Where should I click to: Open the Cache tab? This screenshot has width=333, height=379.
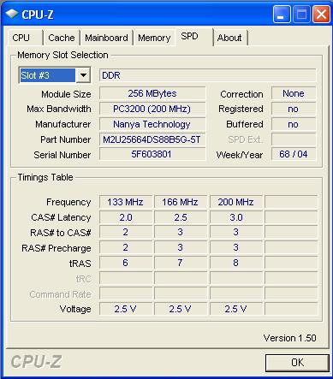tap(62, 38)
